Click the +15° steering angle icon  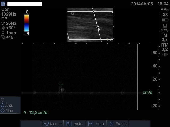(x=3, y=37)
